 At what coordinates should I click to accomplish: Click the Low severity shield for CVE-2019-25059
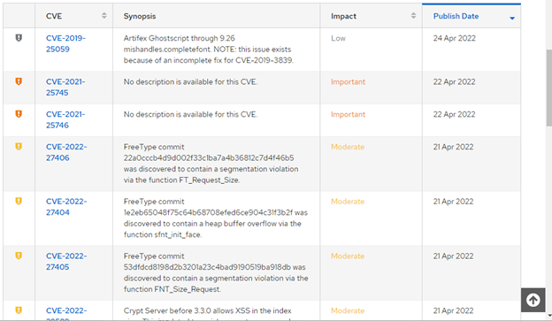coord(19,38)
